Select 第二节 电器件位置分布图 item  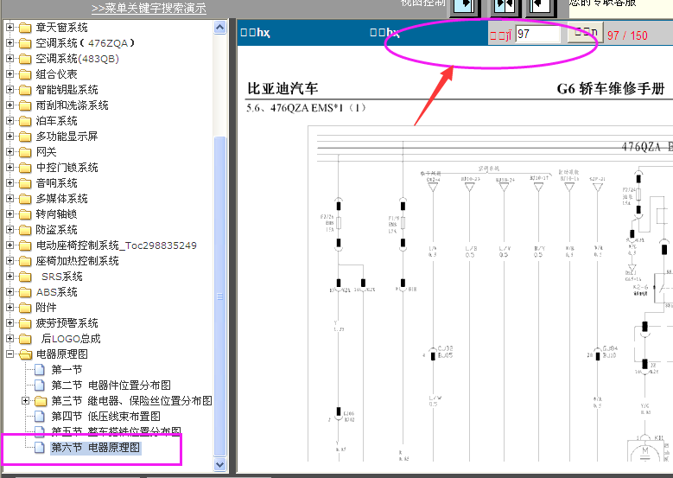[x=111, y=386]
